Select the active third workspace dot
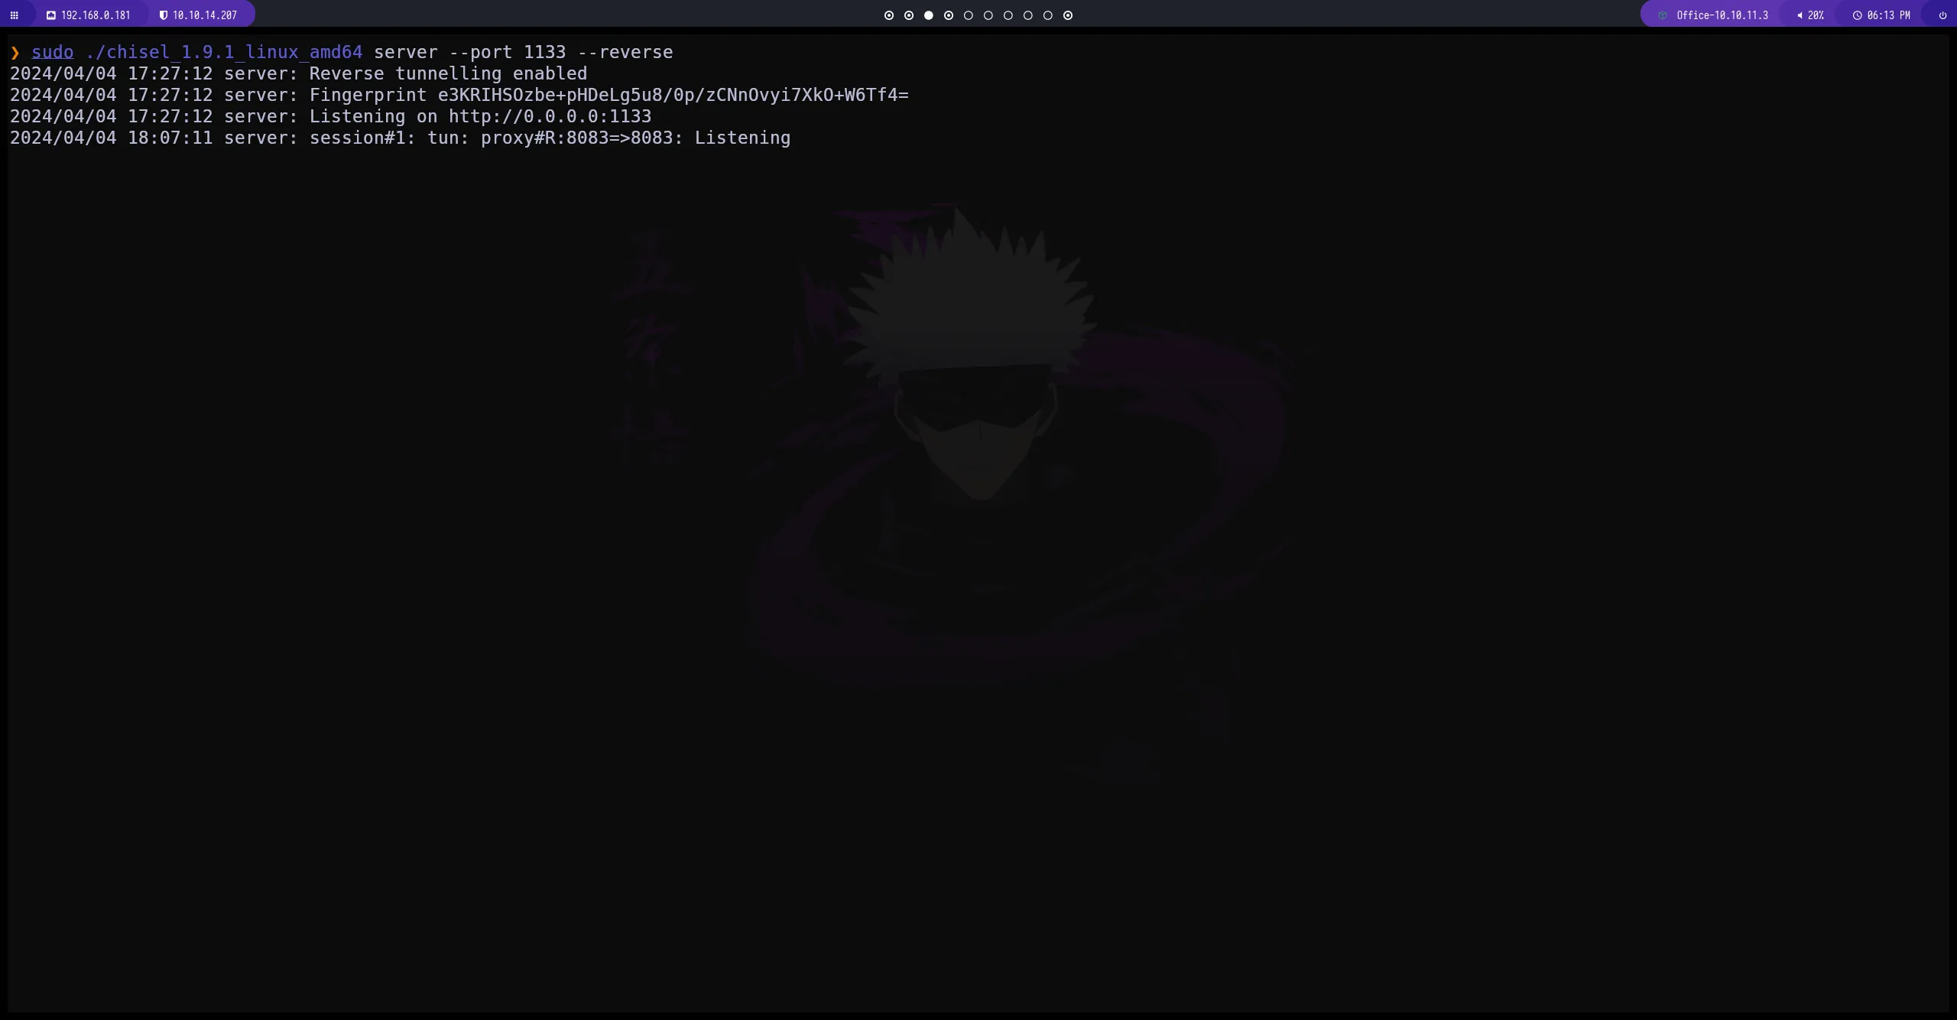The height and width of the screenshot is (1020, 1957). [x=928, y=15]
